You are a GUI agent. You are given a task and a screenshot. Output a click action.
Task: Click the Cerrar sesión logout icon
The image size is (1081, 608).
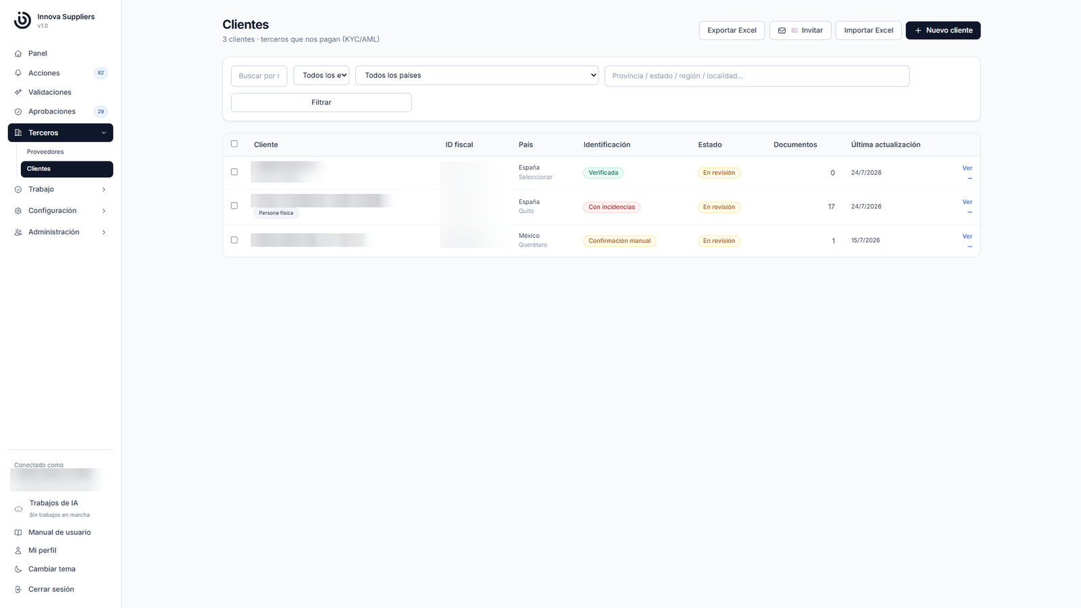[18, 589]
